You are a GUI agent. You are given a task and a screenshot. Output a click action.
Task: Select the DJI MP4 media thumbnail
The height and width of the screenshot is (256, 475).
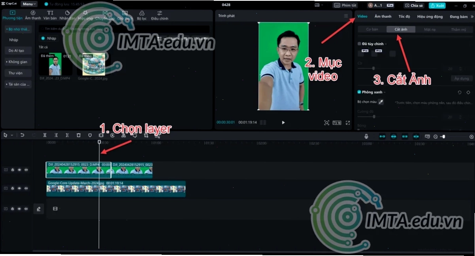pos(55,64)
